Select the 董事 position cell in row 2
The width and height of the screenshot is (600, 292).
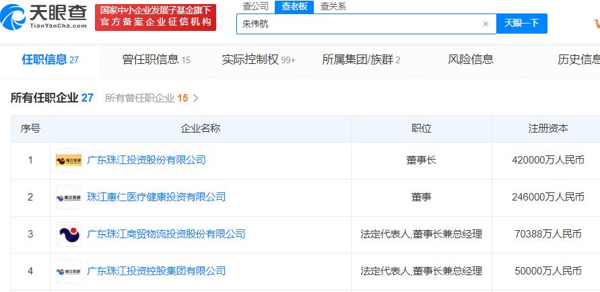422,197
